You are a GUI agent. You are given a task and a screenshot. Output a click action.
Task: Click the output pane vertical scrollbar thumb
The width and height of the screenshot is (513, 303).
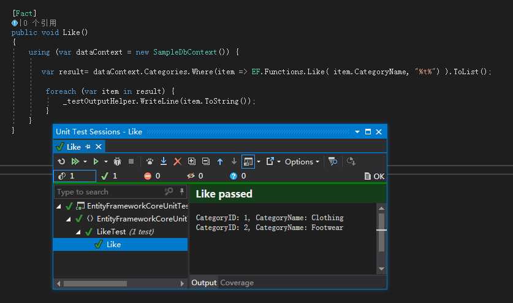tap(381, 232)
